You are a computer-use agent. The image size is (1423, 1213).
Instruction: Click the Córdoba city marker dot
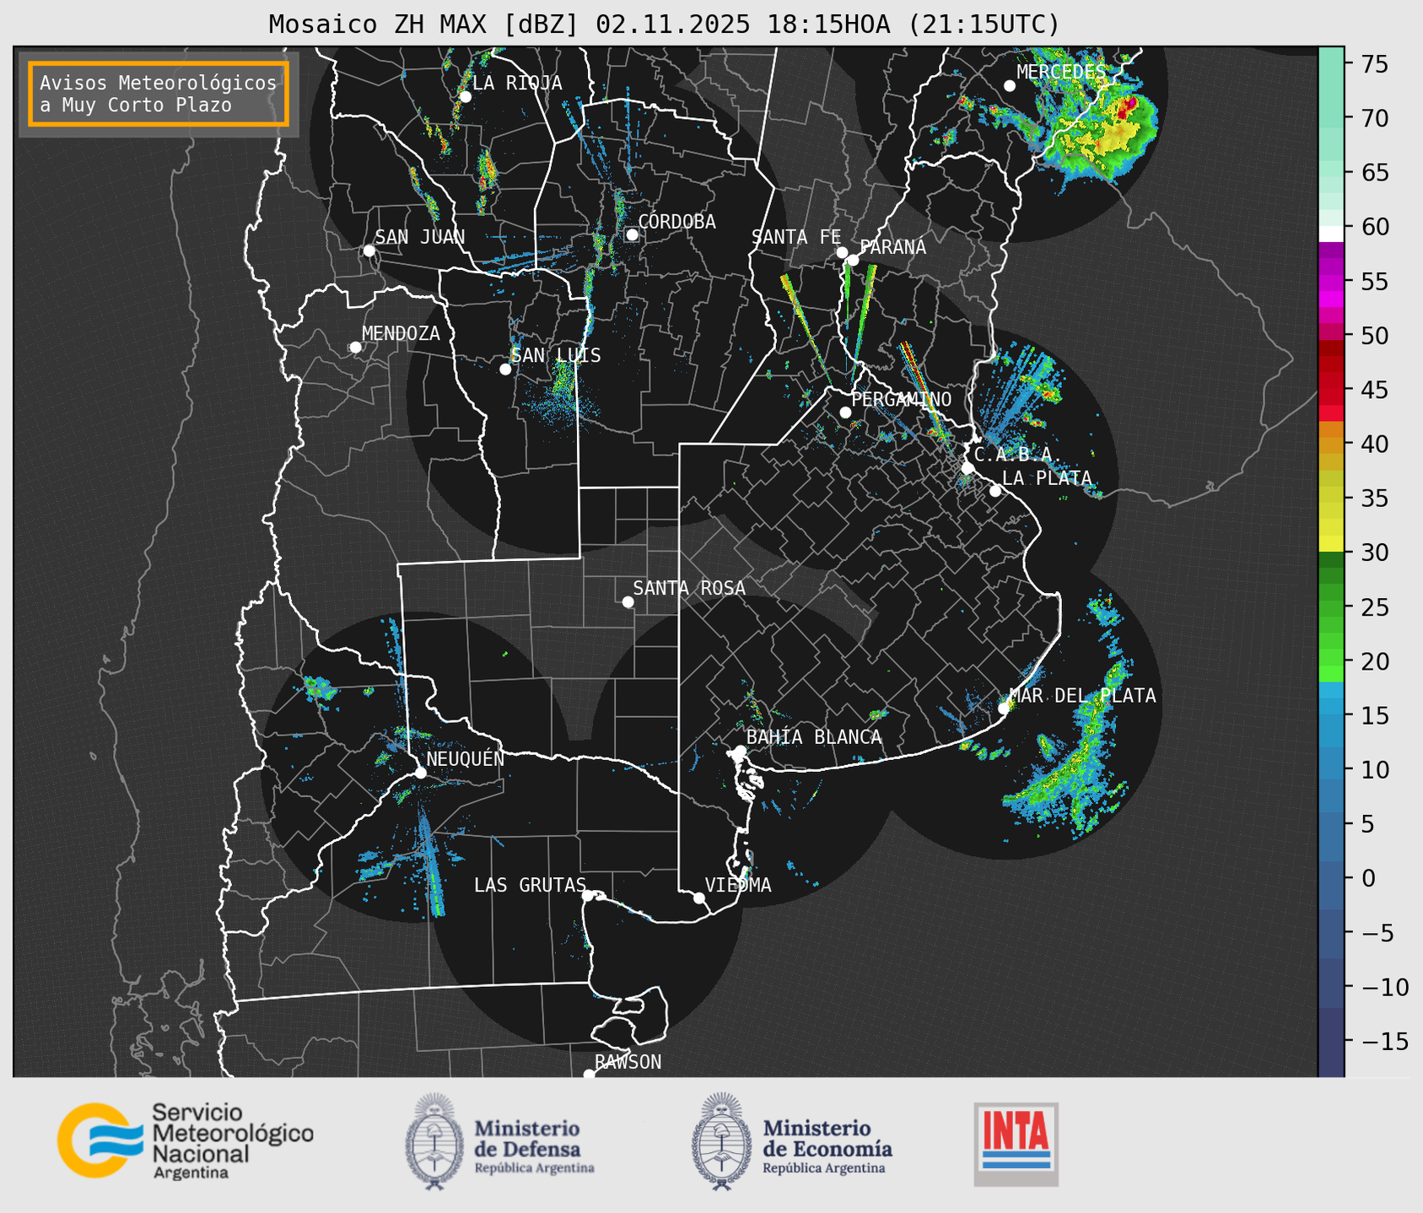[632, 235]
